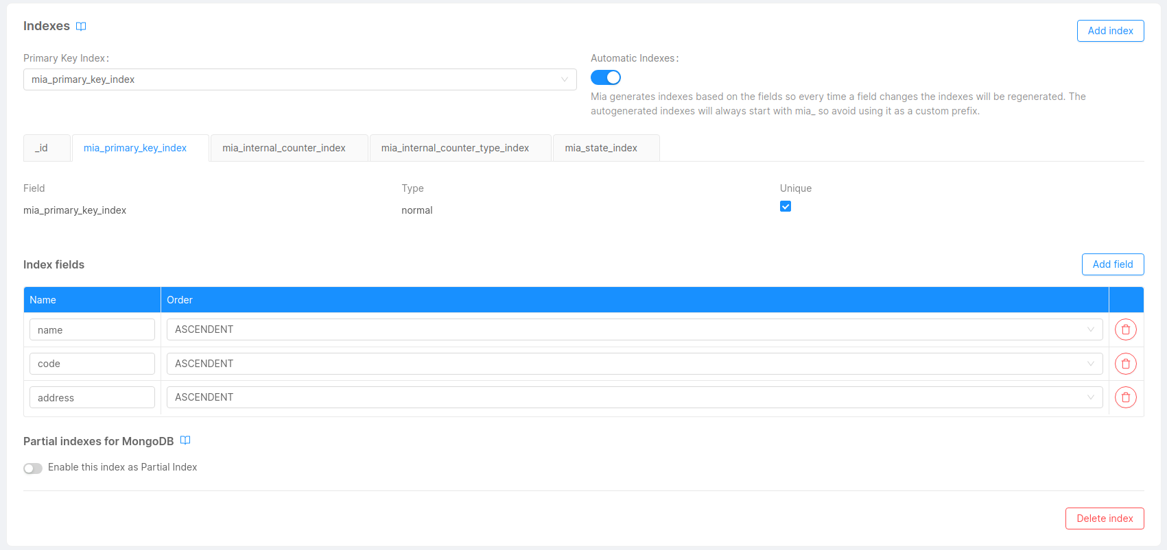Uncheck the Unique checkbox
This screenshot has height=550, width=1167.
coord(786,206)
